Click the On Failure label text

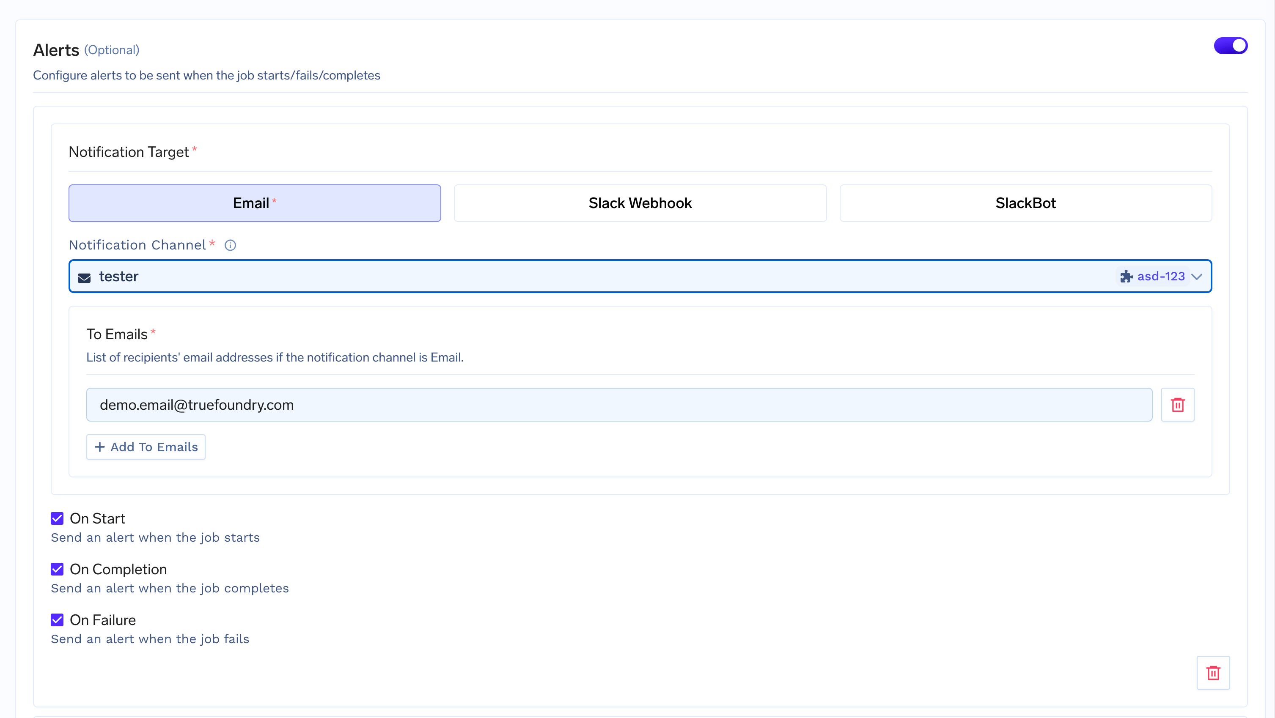102,620
